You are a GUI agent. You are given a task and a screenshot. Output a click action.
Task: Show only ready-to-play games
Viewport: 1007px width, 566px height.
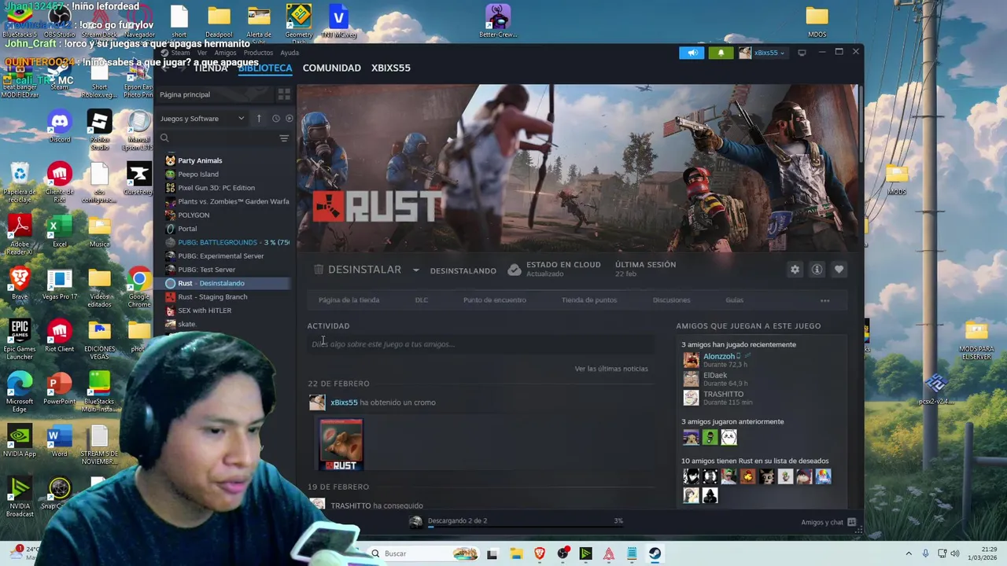coord(289,119)
